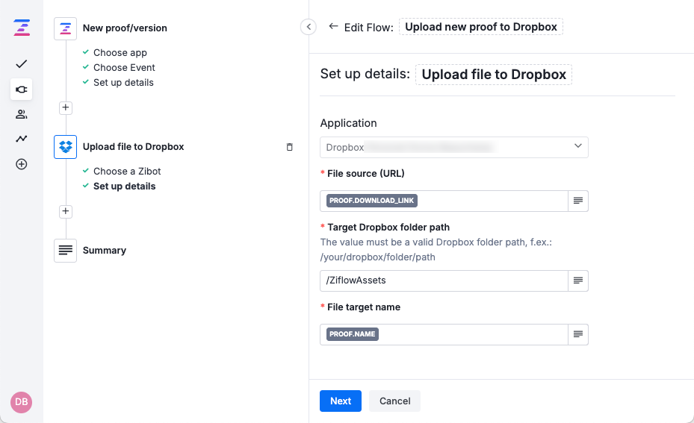Open variable picker for File source URL
694x423 pixels.
click(578, 201)
